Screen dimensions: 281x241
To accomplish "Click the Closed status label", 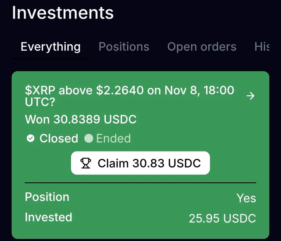I will (59, 138).
